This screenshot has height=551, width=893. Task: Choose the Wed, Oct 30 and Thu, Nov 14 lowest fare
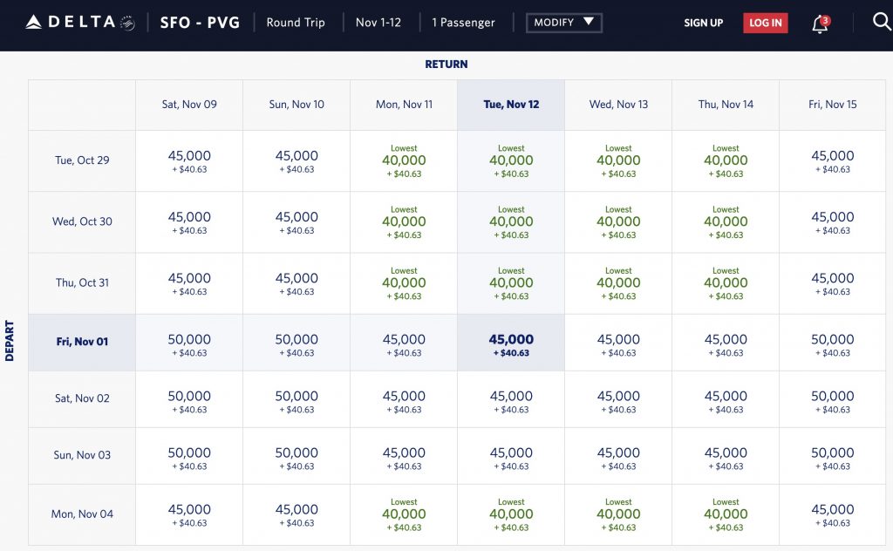tap(726, 222)
